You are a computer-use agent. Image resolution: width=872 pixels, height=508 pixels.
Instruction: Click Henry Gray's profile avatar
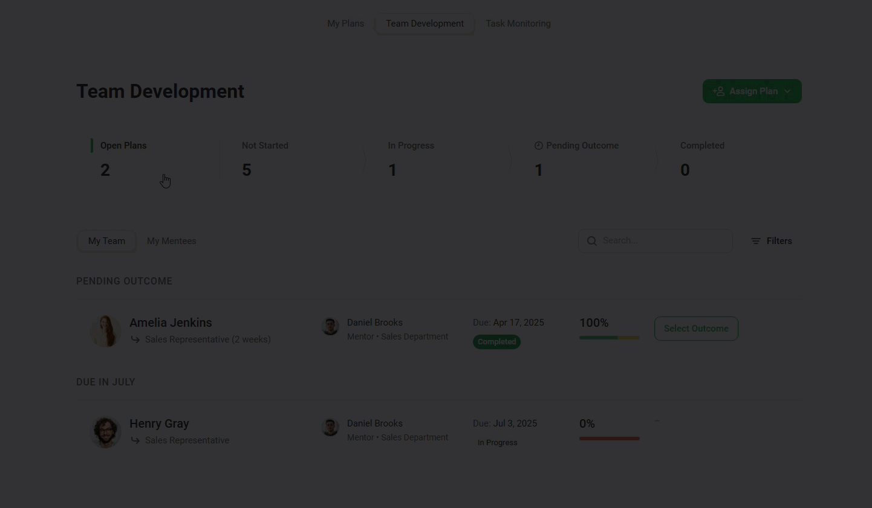click(106, 431)
